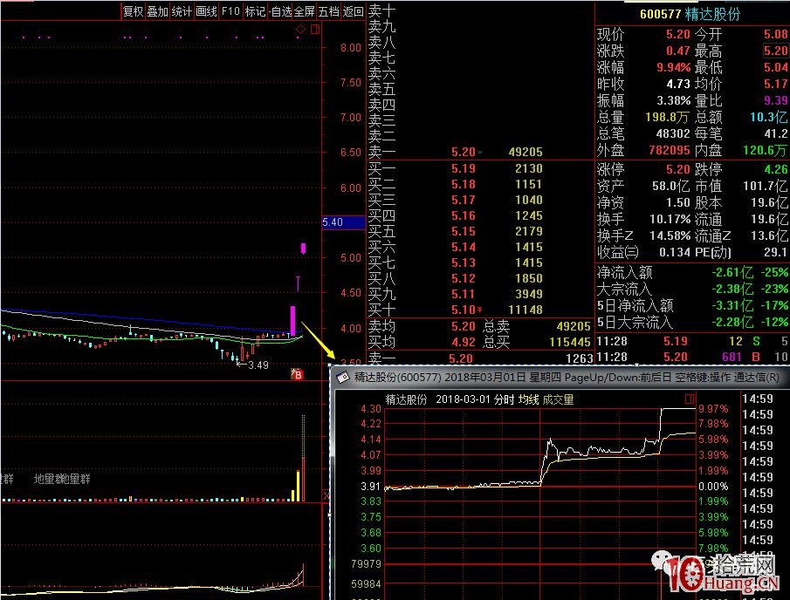
Task: Click the 净流入额 value -2.61亿
Action: 732,273
